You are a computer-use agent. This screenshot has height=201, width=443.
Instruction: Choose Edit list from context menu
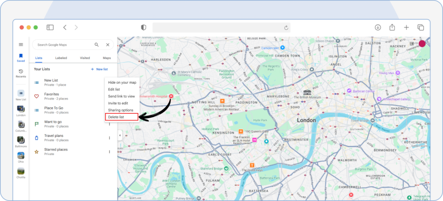click(x=122, y=89)
